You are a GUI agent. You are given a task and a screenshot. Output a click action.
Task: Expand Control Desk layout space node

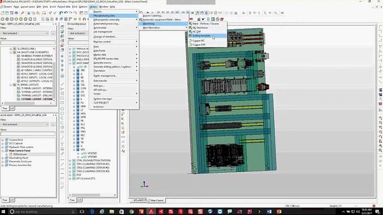(x=2, y=140)
